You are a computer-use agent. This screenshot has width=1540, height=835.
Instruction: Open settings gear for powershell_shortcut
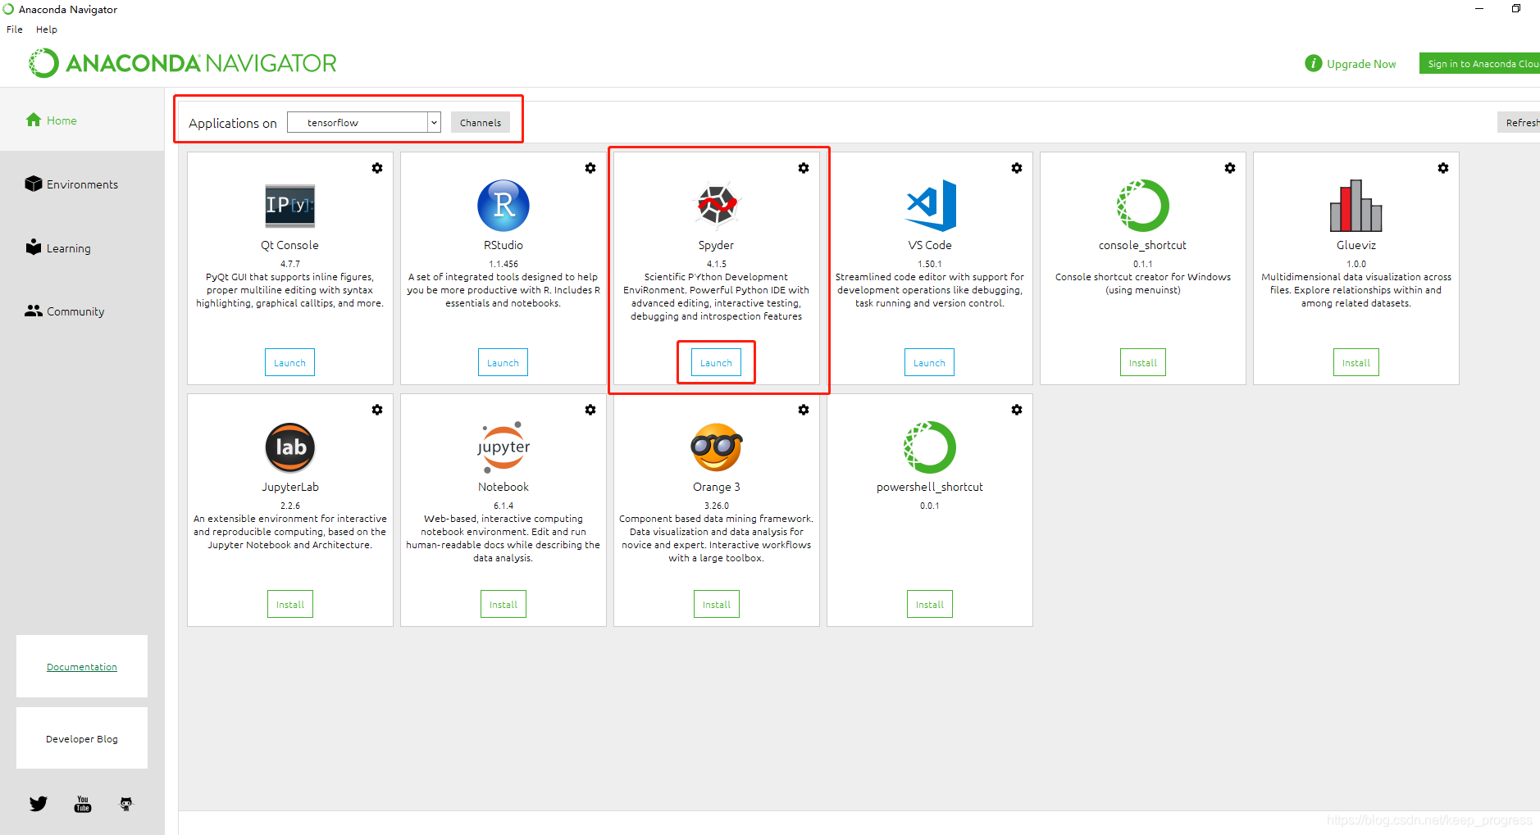[x=1017, y=410]
